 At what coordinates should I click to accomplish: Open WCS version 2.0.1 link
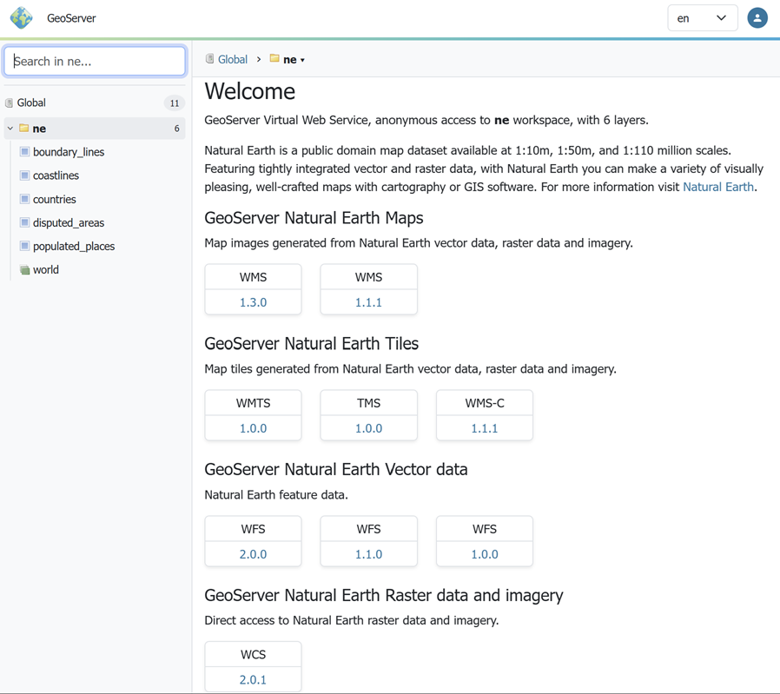pos(253,680)
